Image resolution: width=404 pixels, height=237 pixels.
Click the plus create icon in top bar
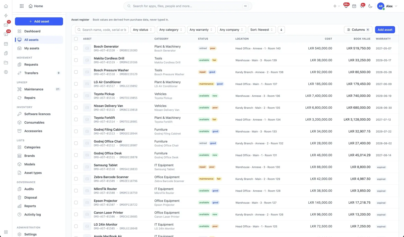coord(335,6)
